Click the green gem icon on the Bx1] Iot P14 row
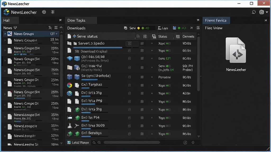 [77, 118]
